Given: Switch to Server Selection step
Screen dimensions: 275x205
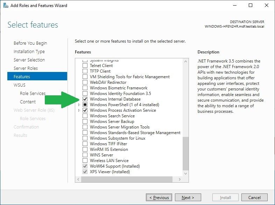Looking at the screenshot, I should coord(29,60).
